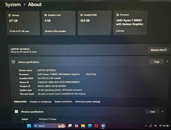Open File Explorer from the taskbar
Screen dimensions: 171x130
click(83, 126)
